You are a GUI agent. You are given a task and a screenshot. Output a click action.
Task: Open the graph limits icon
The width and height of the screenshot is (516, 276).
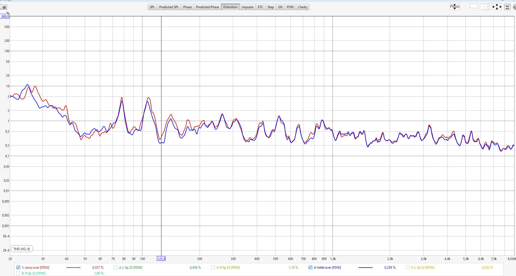507,7
